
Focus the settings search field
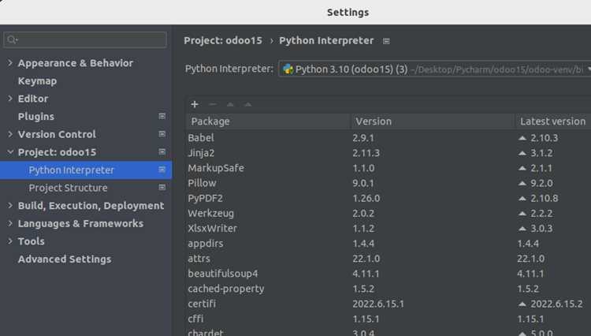[x=85, y=39]
